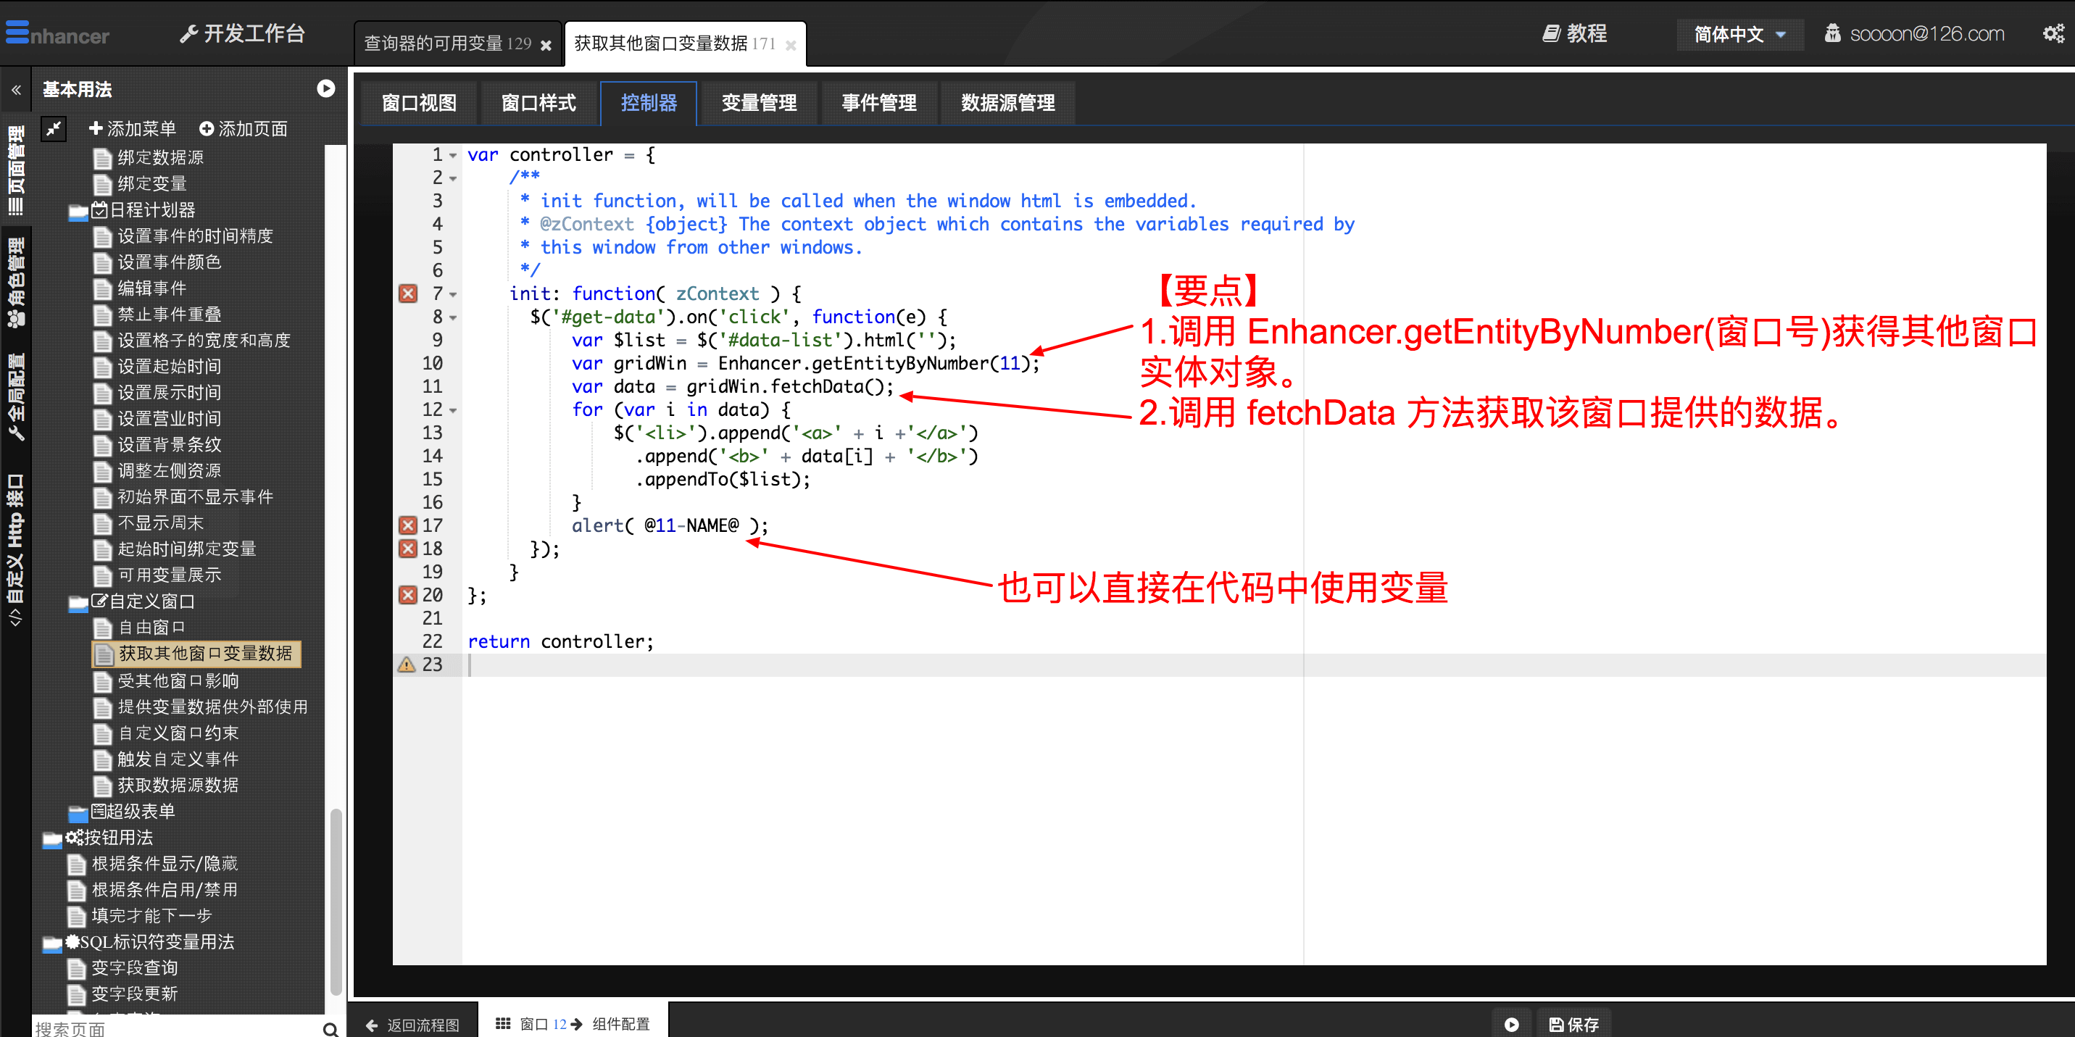
Task: Click the warning icon on line 23
Action: 407,665
